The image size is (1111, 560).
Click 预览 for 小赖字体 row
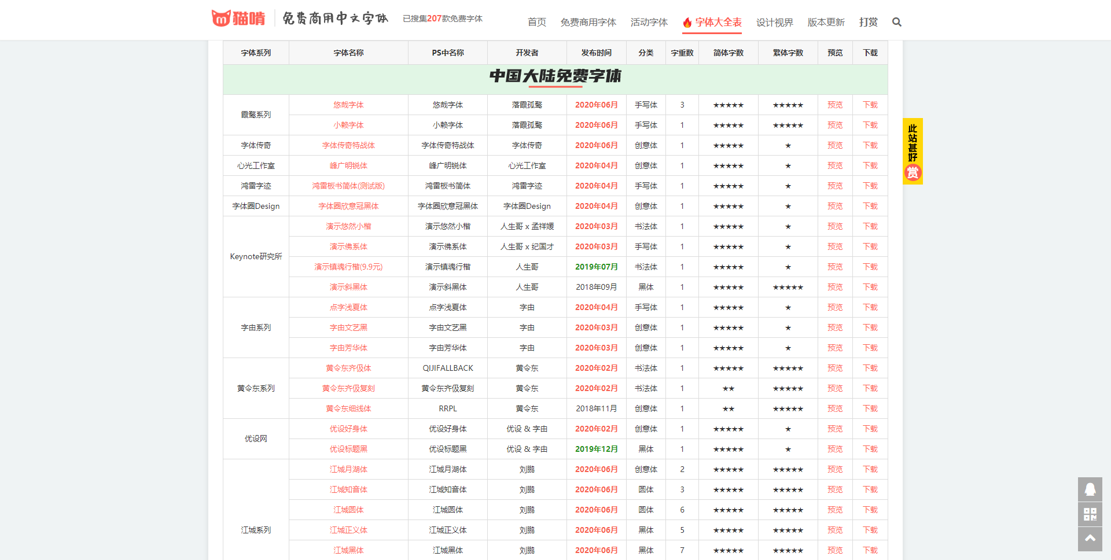click(835, 125)
